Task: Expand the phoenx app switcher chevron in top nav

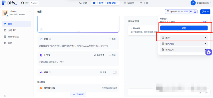Action: click(117, 3)
